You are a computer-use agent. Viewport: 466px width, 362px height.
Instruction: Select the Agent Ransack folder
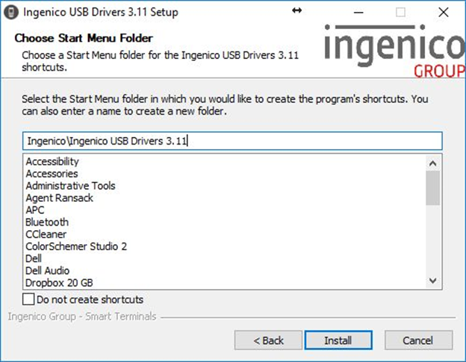click(60, 198)
